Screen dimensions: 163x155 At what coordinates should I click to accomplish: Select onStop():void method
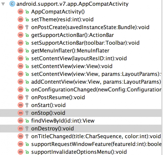48,113
